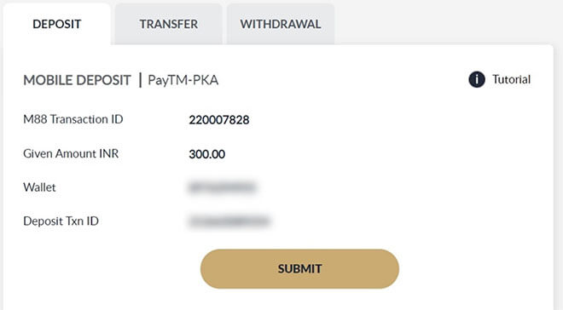Open the Tutorial link
Viewport: 563px width, 310px height.
pos(499,79)
